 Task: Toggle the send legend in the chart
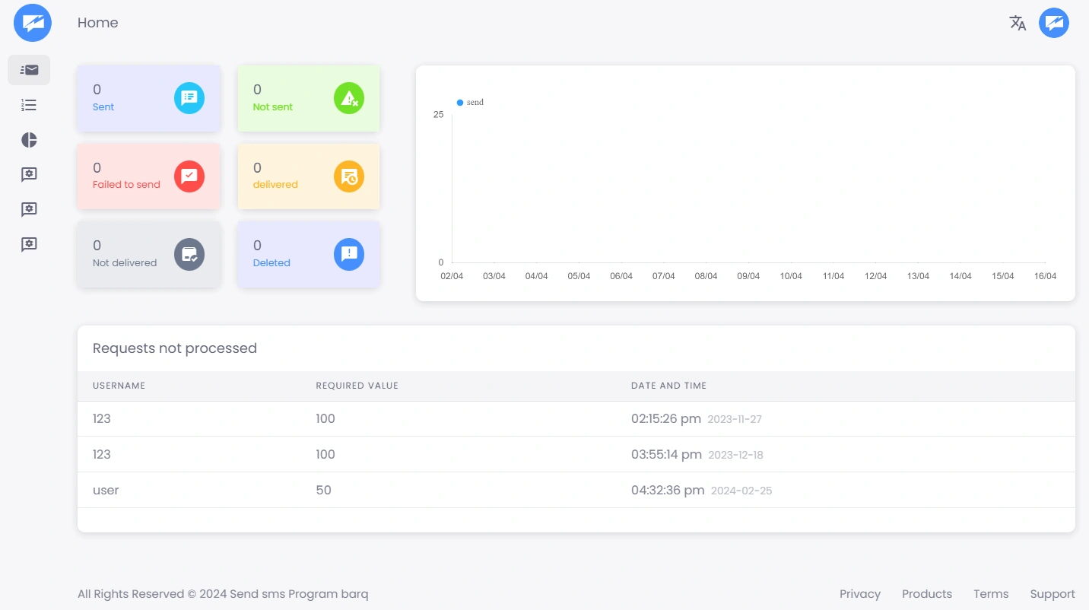pos(470,102)
